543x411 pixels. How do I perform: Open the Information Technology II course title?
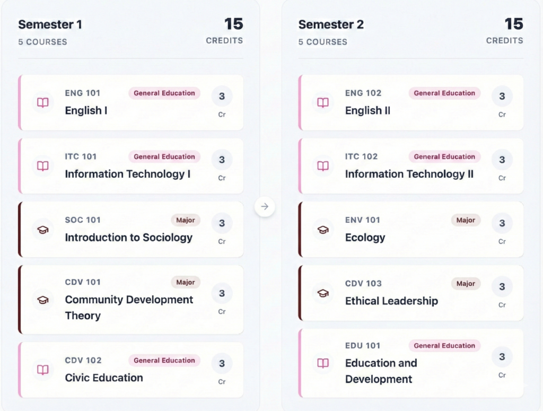click(x=409, y=174)
